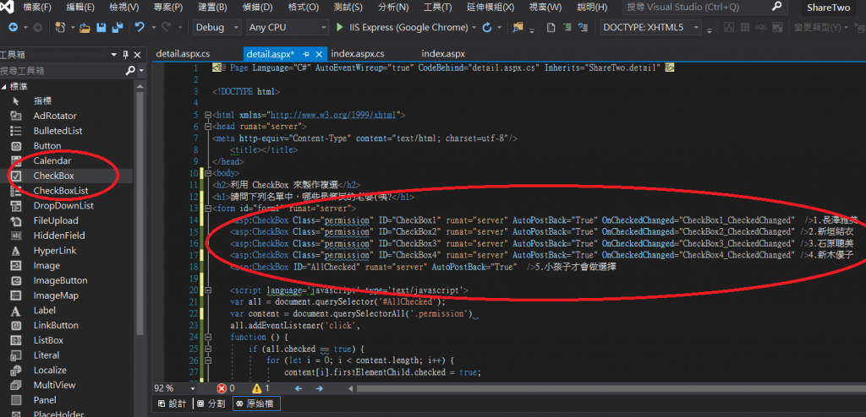Switch to index.aspx.cs tab

click(x=358, y=54)
